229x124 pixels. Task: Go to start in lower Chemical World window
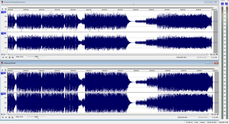click(3, 117)
